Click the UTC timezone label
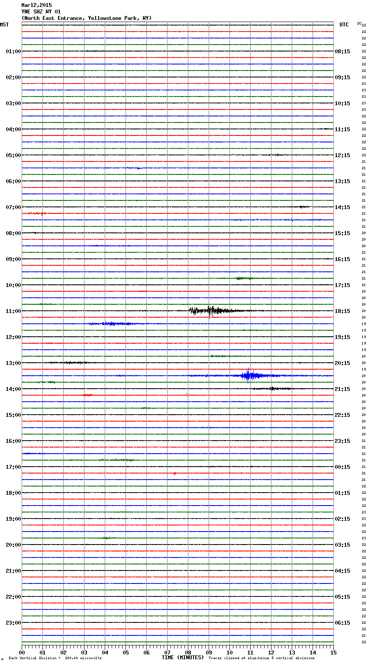Viewport: 368px width, 664px height. 344,25
